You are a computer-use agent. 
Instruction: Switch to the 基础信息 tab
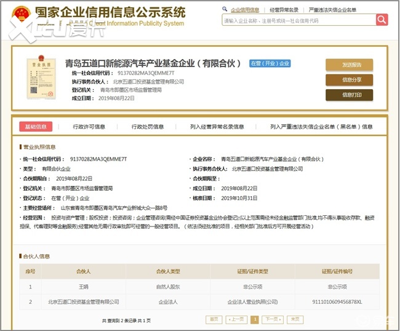(x=35, y=127)
